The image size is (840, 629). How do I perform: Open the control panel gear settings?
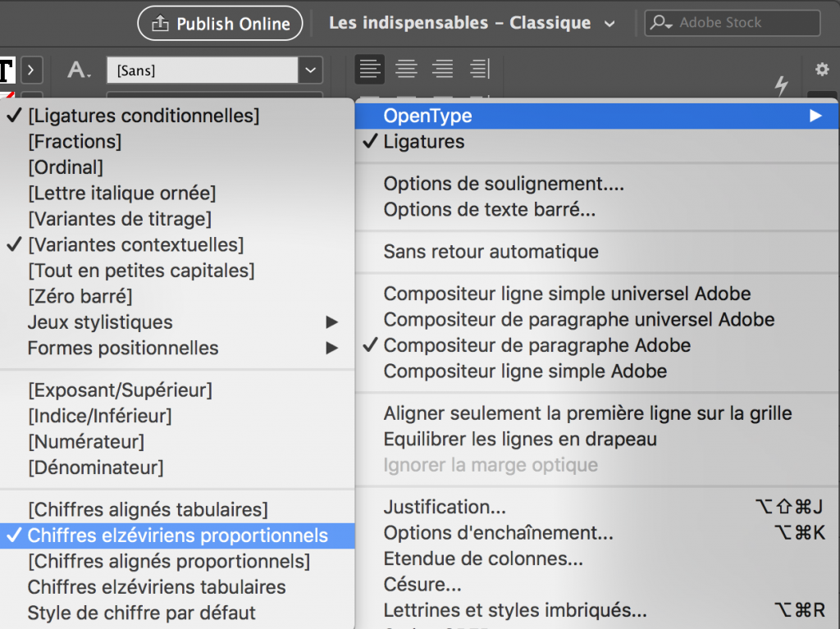(821, 70)
